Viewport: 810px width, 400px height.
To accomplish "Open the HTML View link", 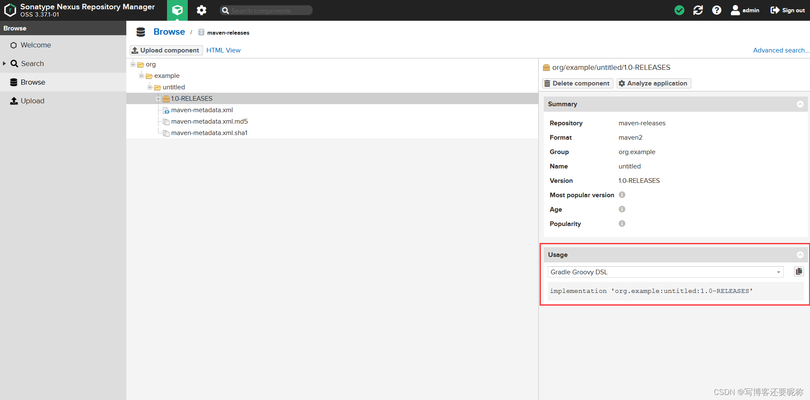I will tap(223, 50).
